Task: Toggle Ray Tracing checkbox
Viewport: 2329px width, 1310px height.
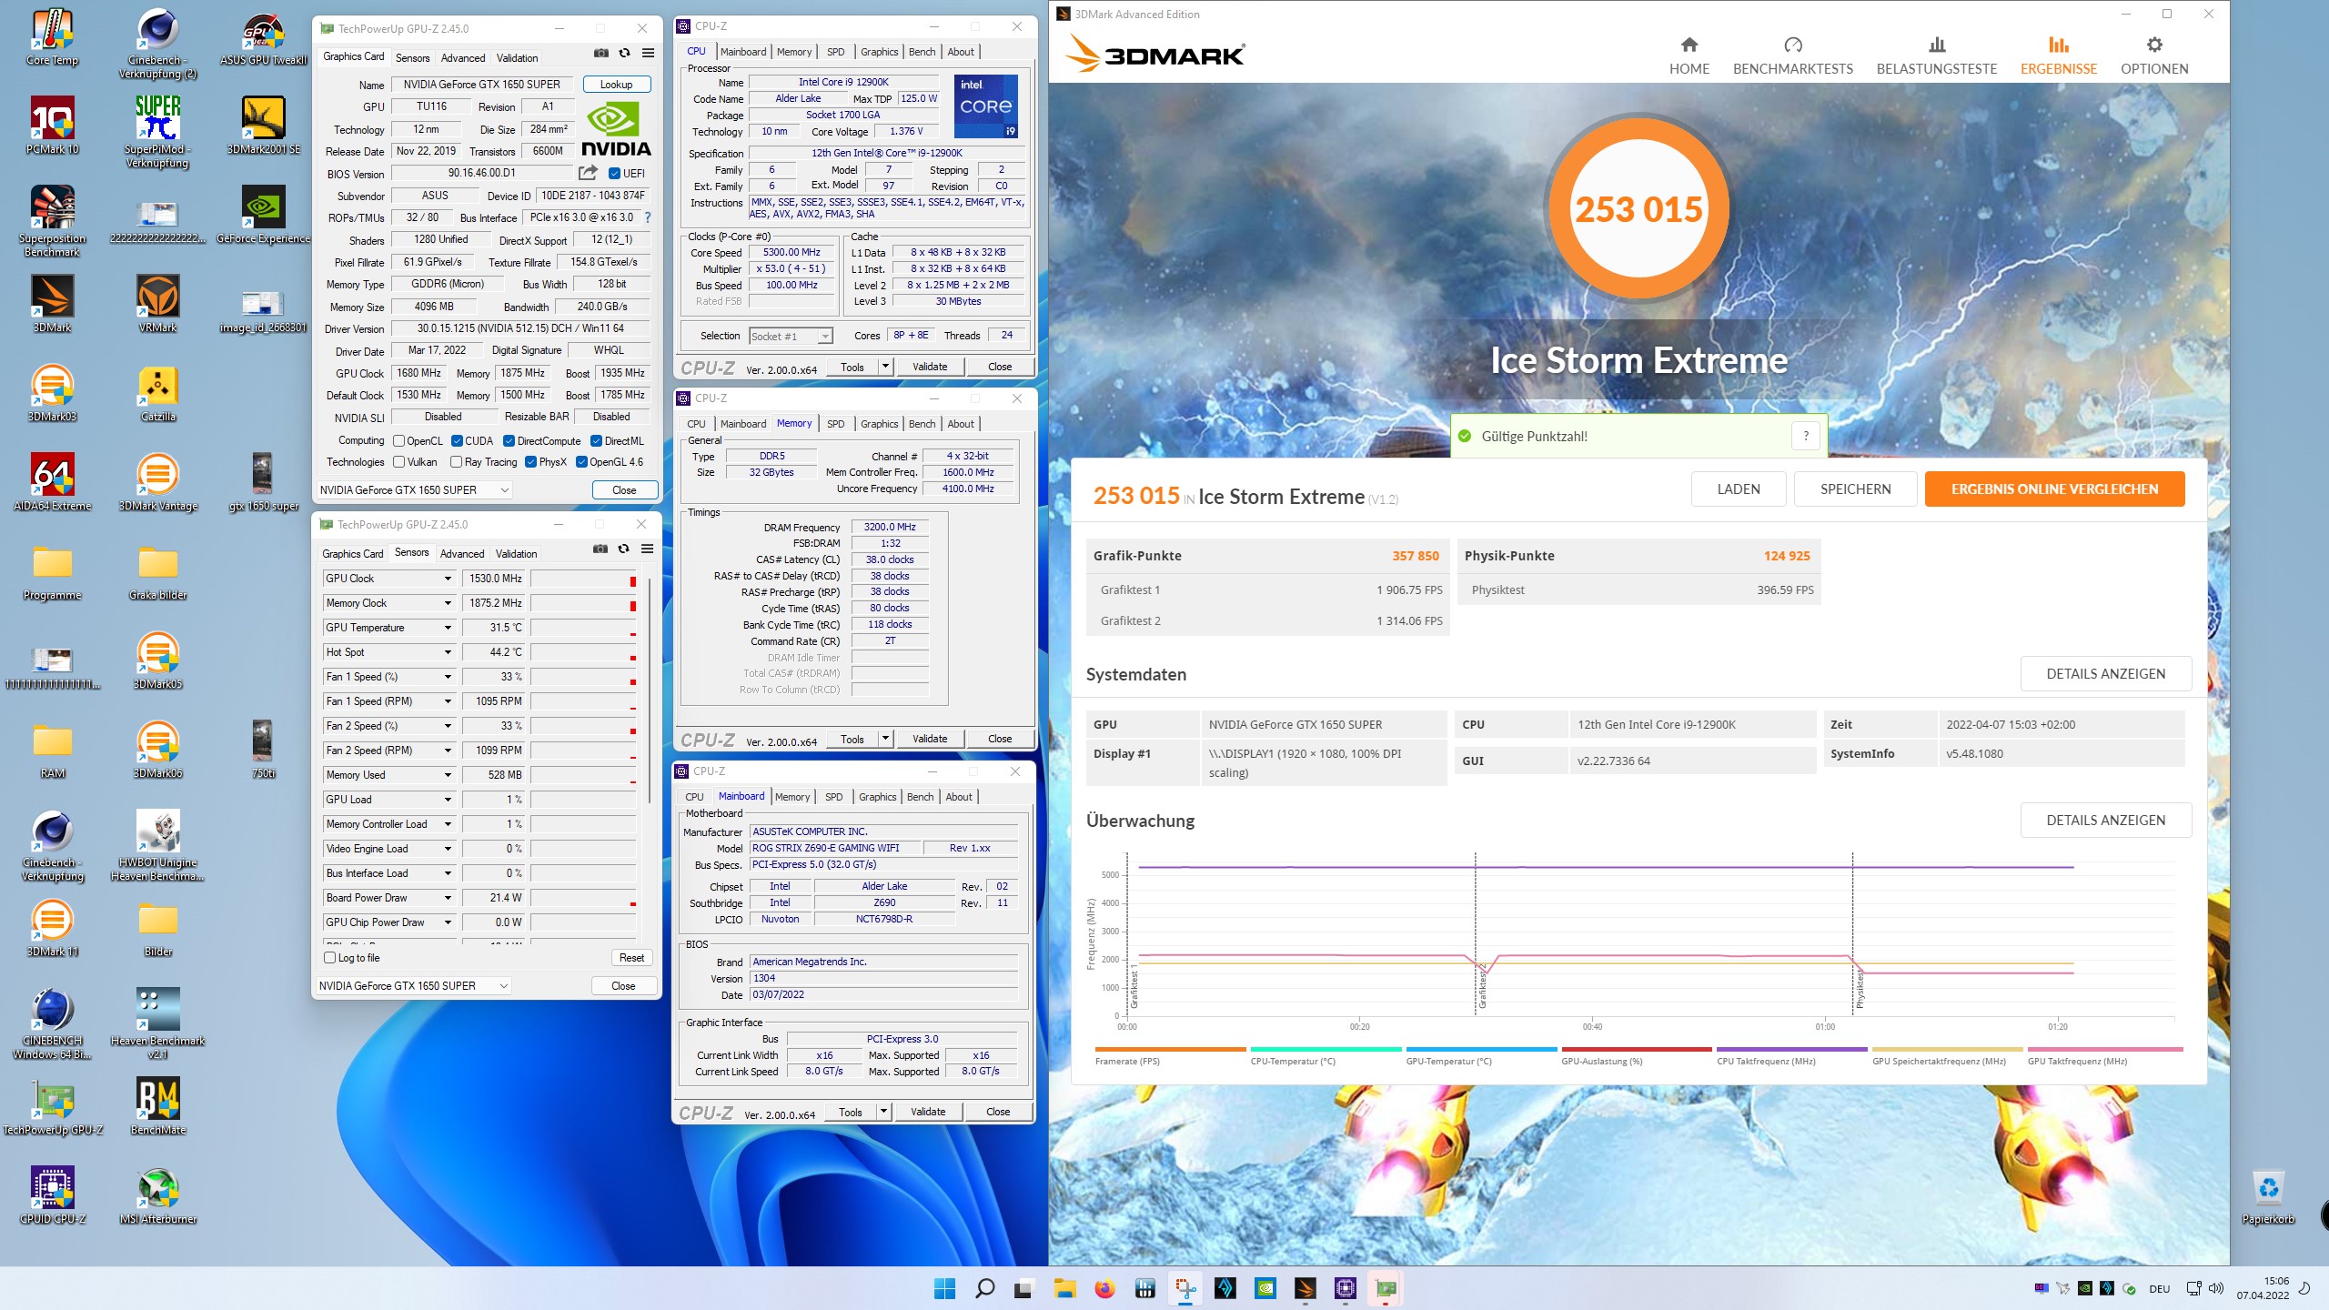Action: [x=457, y=462]
